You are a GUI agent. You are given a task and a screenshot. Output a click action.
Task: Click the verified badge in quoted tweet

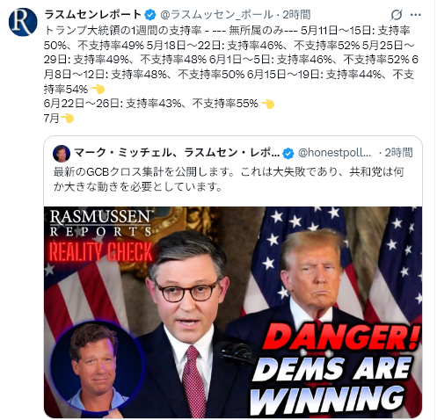[288, 153]
